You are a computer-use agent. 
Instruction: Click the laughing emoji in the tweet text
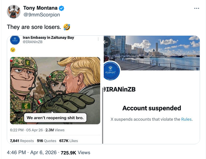67,27
